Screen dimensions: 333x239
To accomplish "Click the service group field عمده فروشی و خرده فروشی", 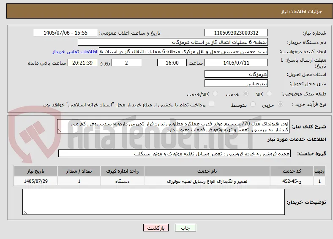I will (x=175, y=153).
